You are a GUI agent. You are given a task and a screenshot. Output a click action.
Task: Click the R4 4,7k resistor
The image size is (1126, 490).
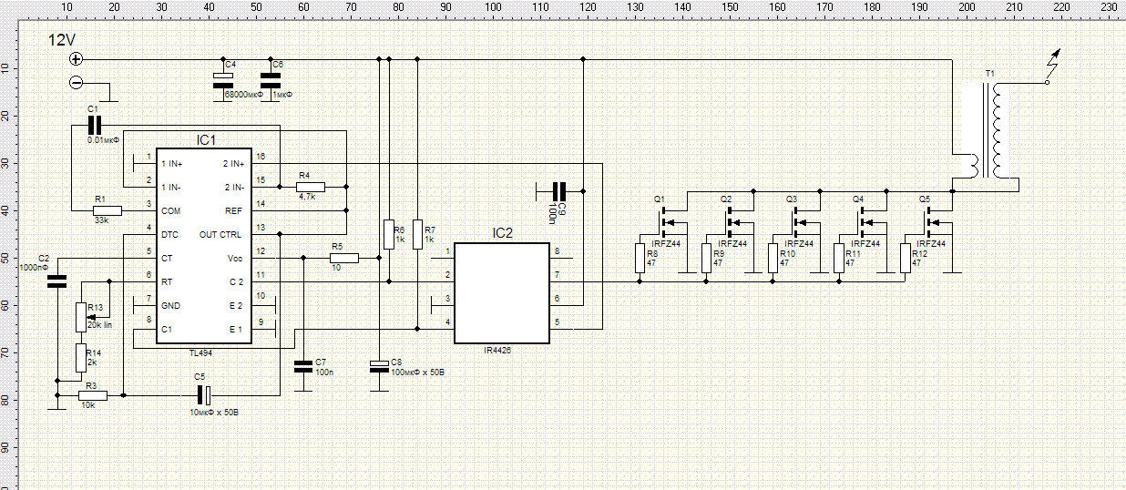click(311, 187)
